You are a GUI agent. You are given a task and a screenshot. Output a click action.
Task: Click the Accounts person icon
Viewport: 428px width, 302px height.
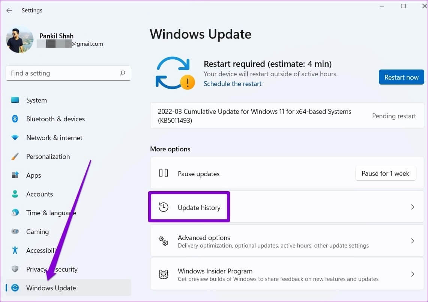15,194
